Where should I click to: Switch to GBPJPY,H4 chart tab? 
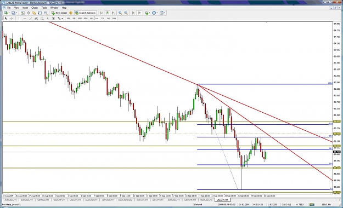158,200
